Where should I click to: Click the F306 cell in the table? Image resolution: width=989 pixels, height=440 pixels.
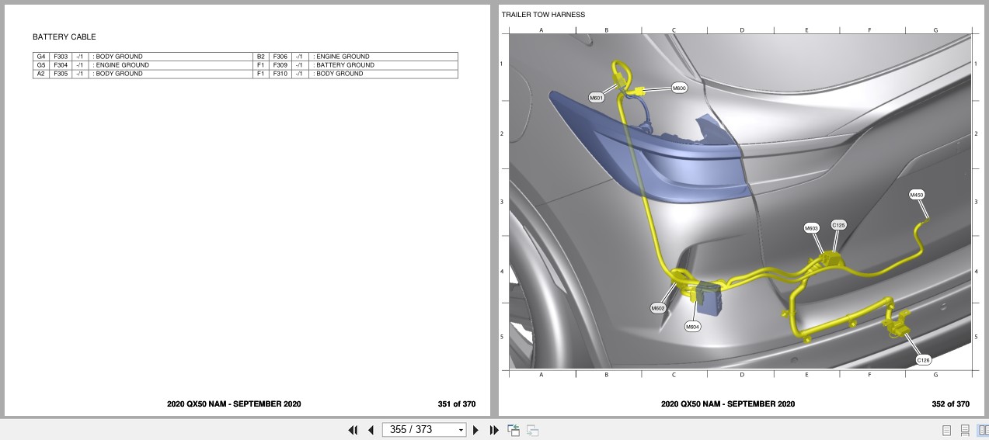(280, 57)
